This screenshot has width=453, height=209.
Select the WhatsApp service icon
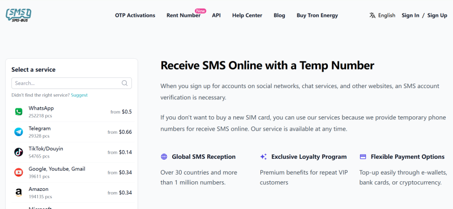tap(19, 112)
